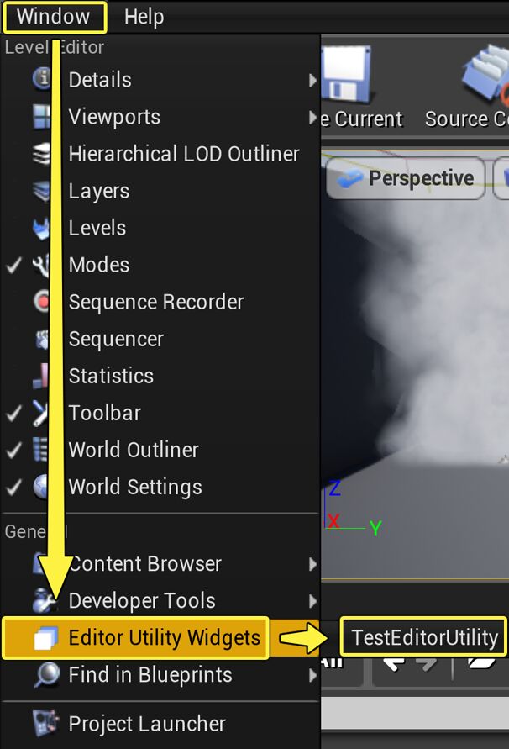
Task: Click the Save Current floppy disk icon
Action: coord(347,73)
